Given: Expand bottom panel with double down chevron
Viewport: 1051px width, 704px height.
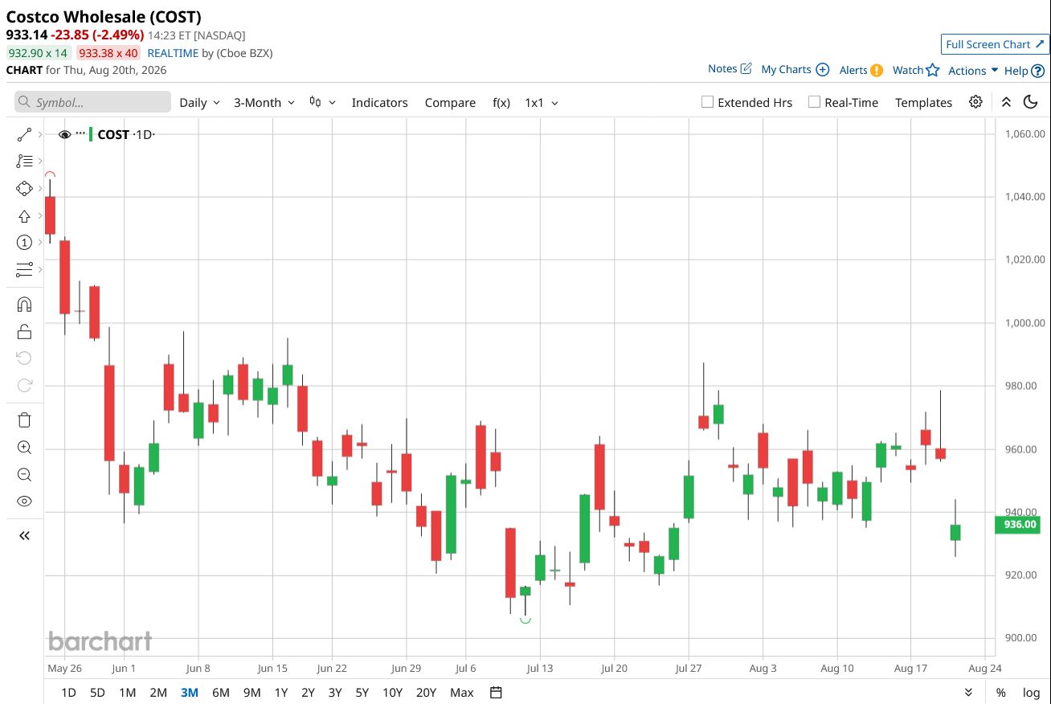Looking at the screenshot, I should pos(968,693).
